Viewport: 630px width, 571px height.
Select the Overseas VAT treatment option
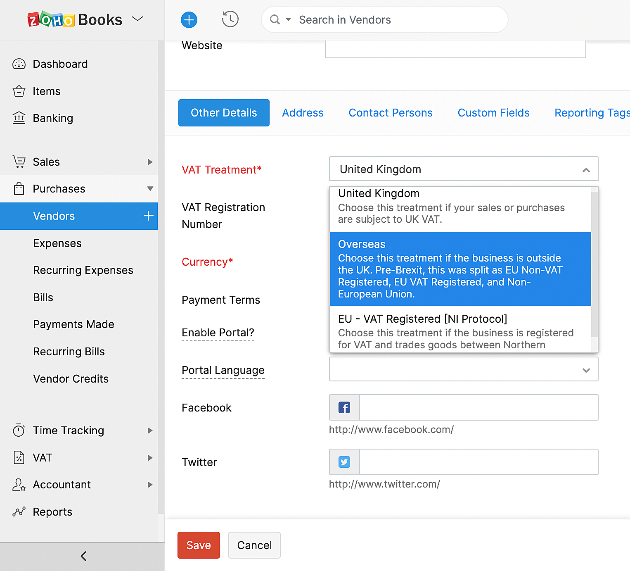coord(460,269)
